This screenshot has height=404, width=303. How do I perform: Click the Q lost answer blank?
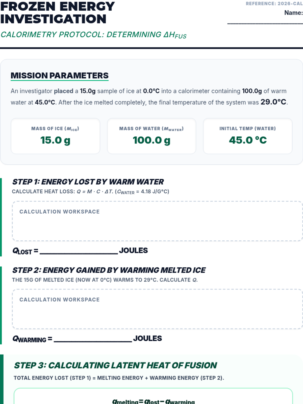(x=79, y=250)
